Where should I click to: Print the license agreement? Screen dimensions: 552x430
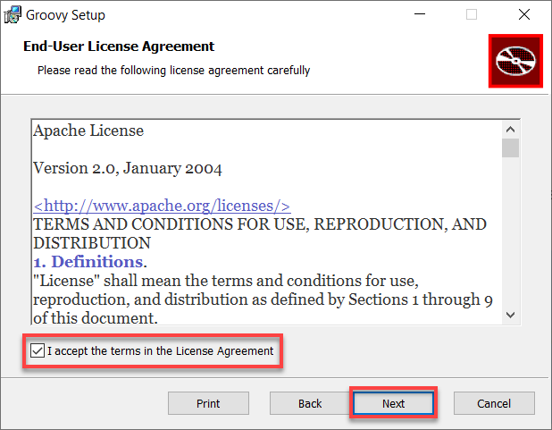click(x=208, y=403)
